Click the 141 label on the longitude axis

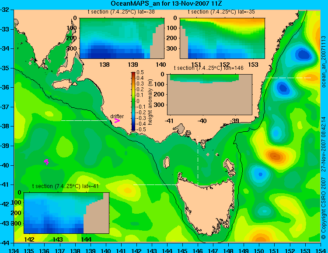point(121,250)
